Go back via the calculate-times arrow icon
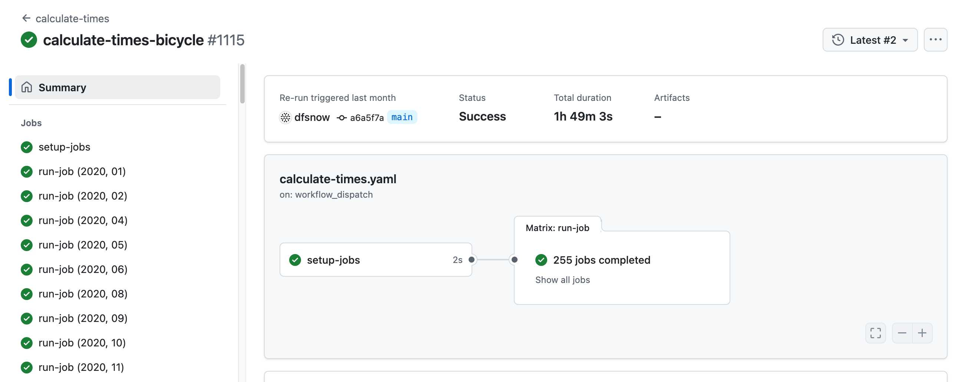This screenshot has width=955, height=382. (x=26, y=18)
